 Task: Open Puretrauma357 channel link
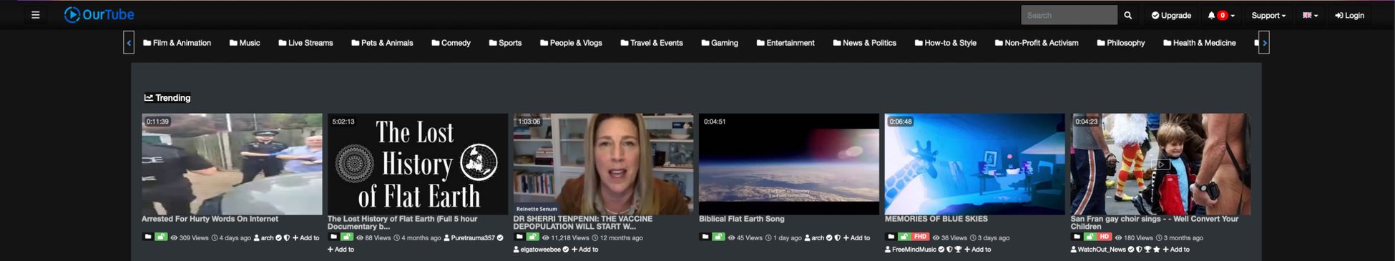469,237
